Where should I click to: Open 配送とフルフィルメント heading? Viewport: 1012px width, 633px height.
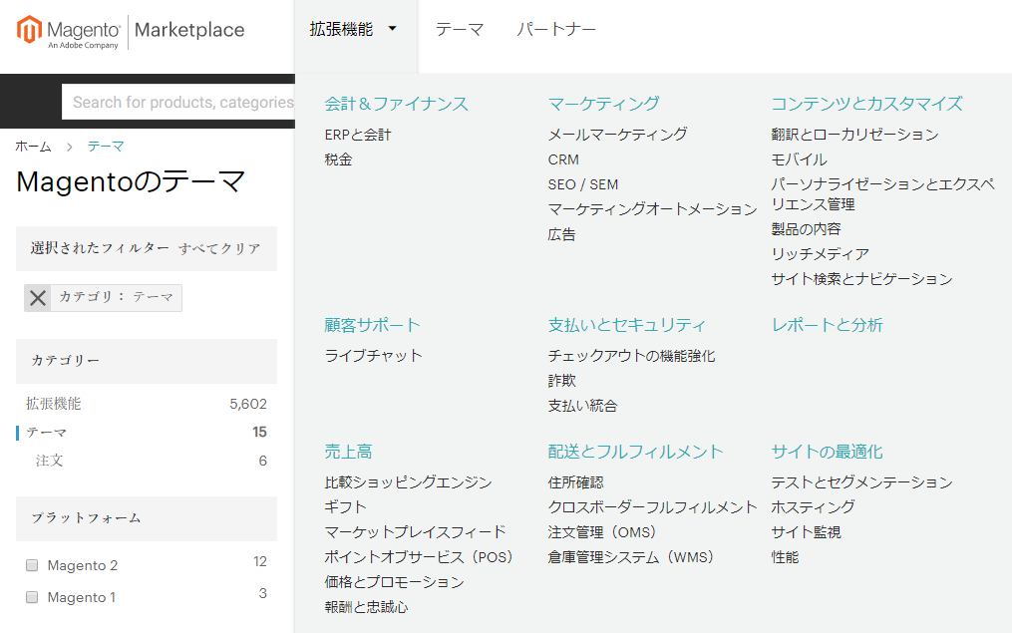tap(635, 452)
